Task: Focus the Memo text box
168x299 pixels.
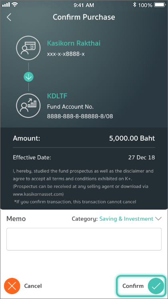Action: pyautogui.click(x=84, y=239)
